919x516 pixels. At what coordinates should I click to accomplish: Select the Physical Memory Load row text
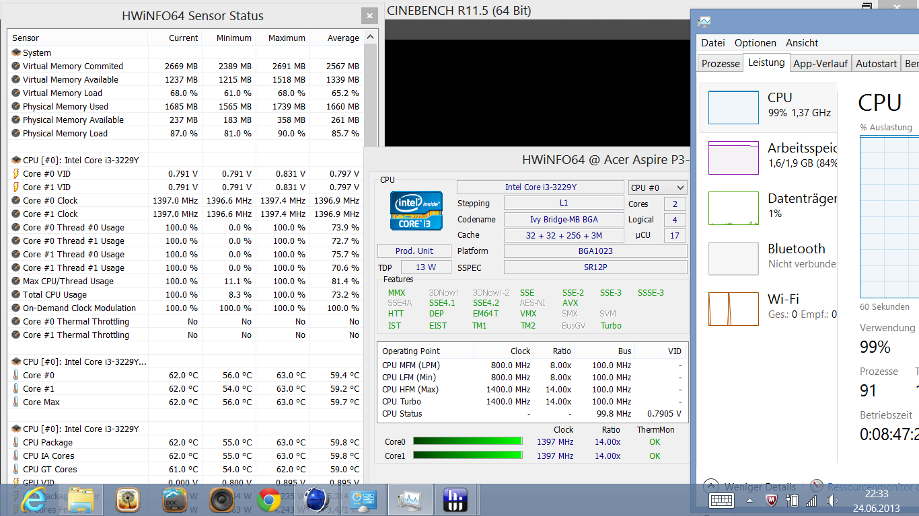65,133
